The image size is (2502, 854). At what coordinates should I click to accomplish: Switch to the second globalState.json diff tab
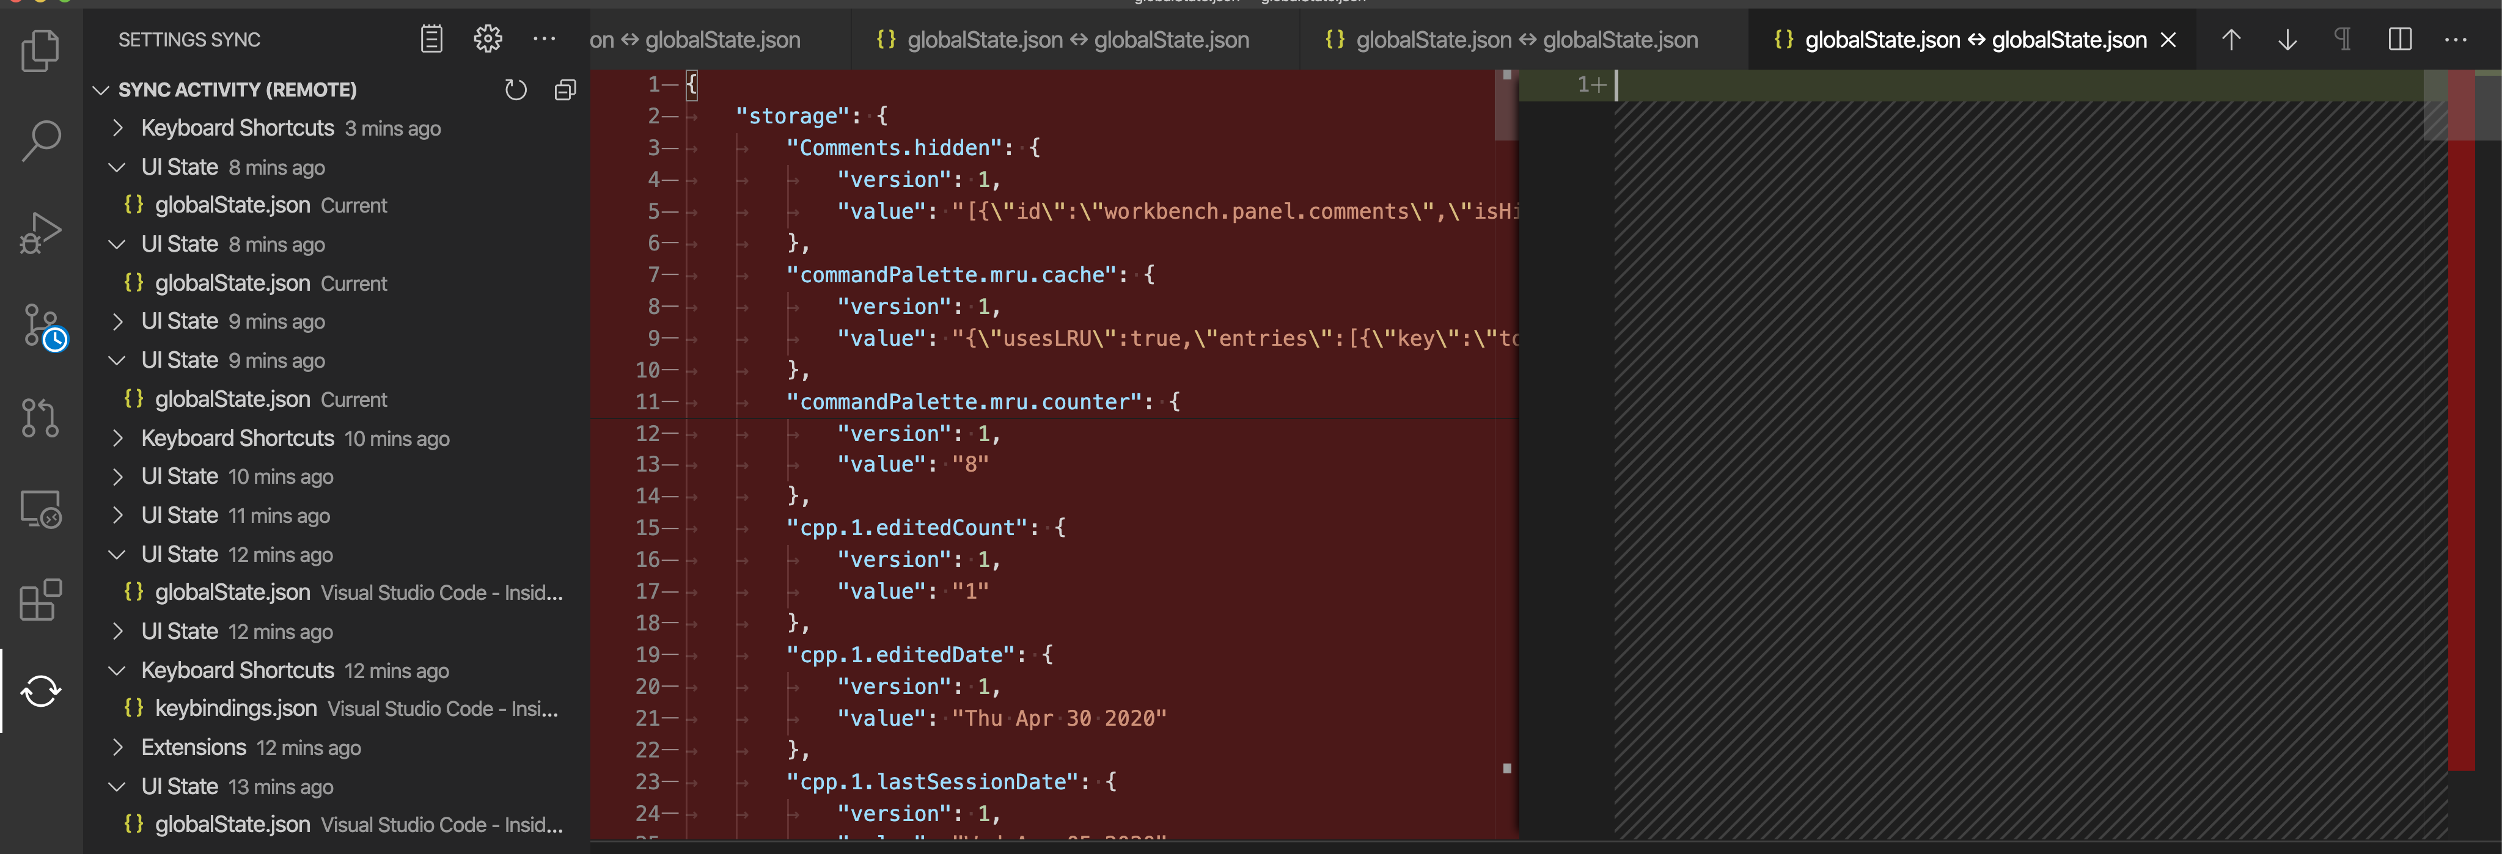click(x=1076, y=40)
